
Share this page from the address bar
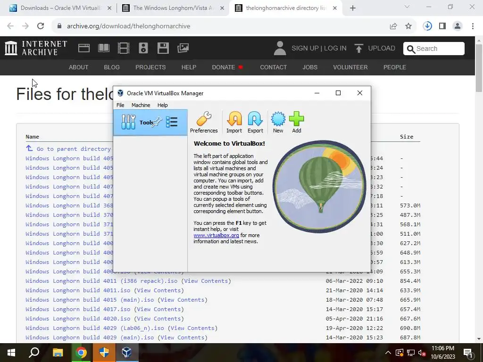pyautogui.click(x=393, y=26)
